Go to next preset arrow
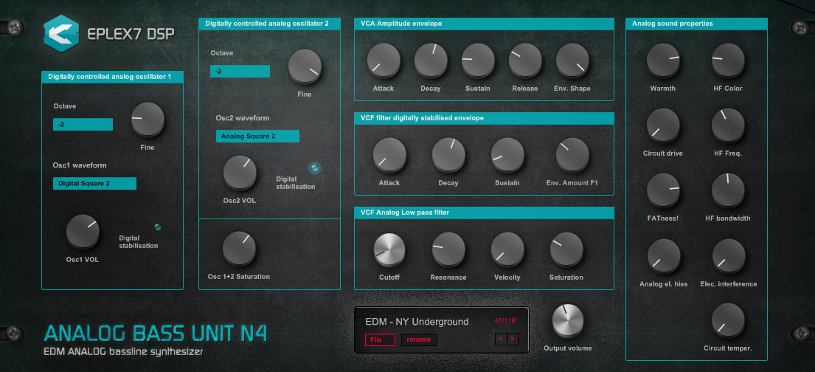Image resolution: width=815 pixels, height=372 pixels. click(x=513, y=340)
